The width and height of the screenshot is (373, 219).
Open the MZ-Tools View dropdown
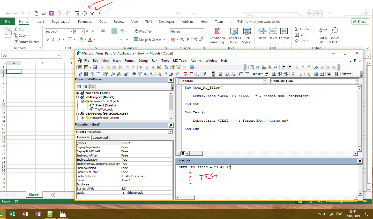click(346, 74)
